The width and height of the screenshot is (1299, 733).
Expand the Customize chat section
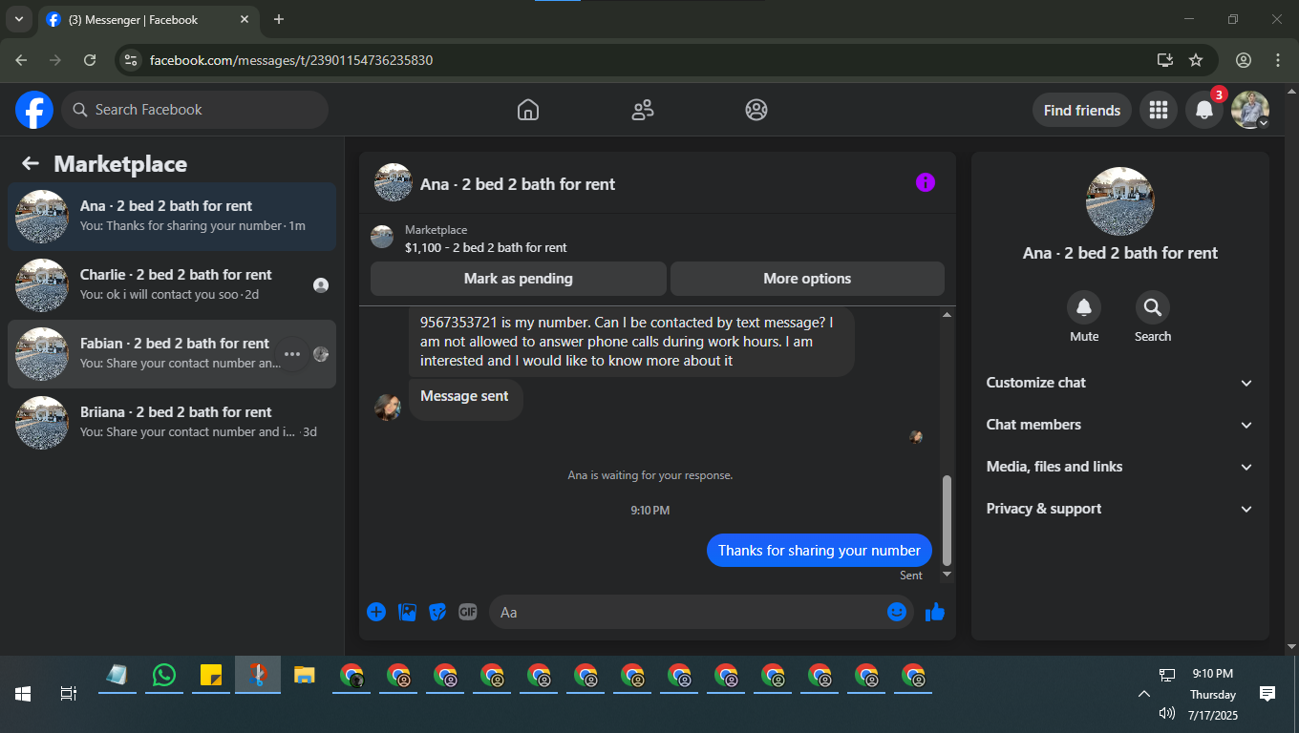(1119, 383)
